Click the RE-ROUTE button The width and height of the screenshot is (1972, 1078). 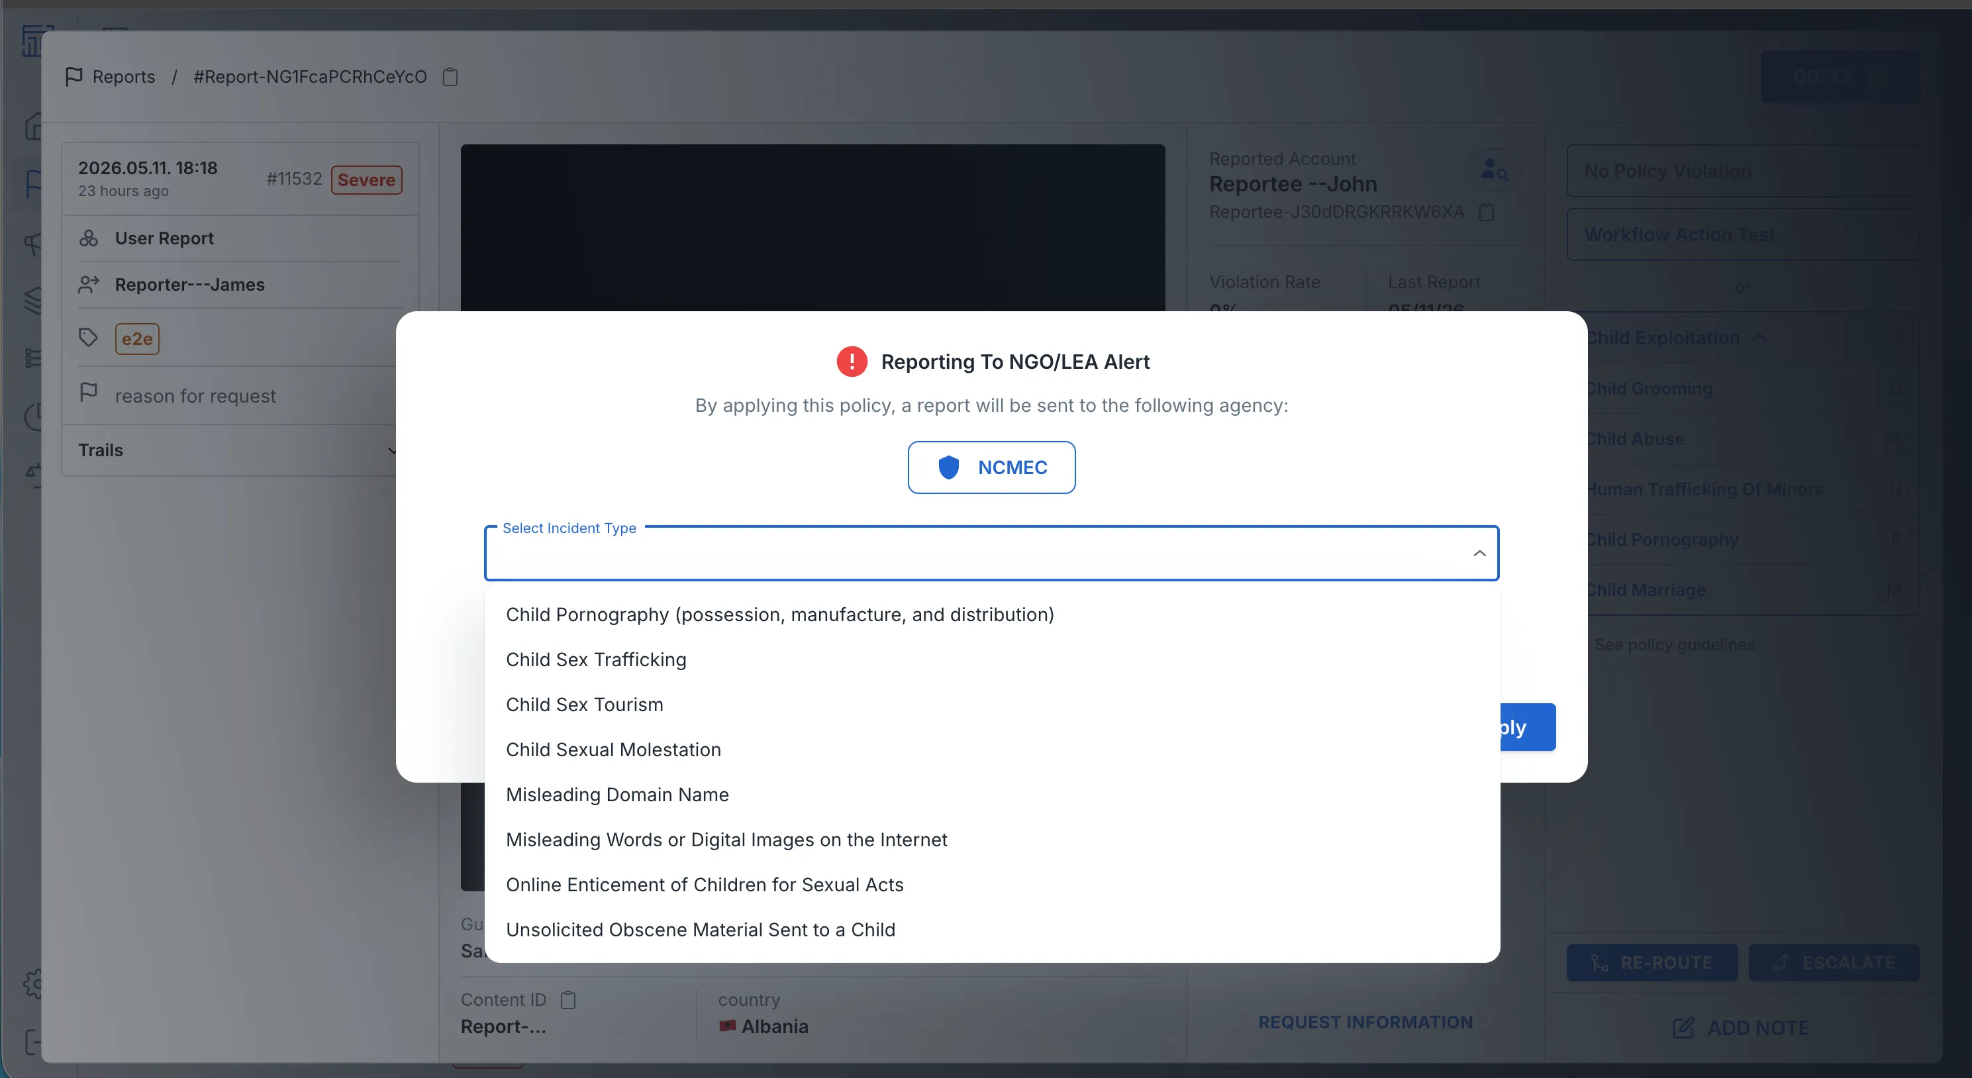[1652, 962]
